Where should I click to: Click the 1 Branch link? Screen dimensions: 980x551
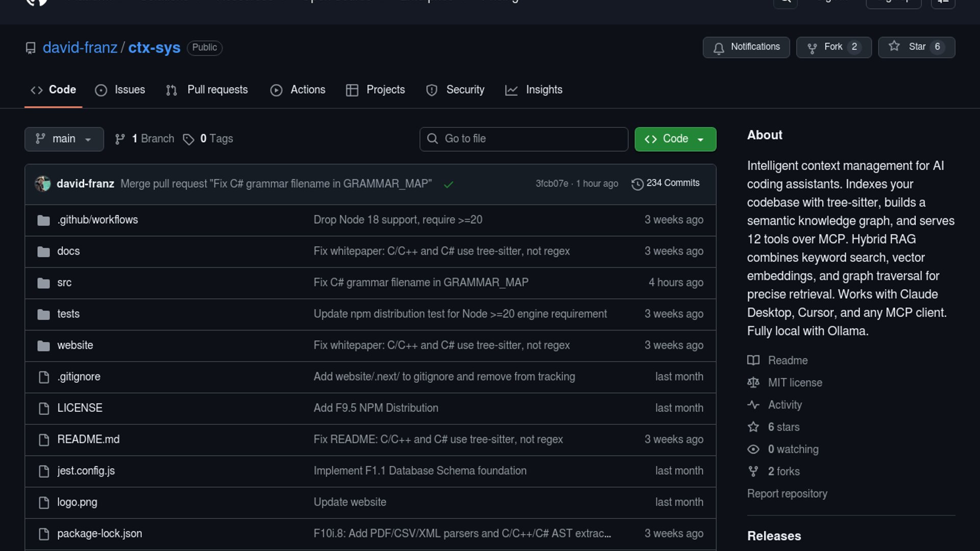click(144, 139)
